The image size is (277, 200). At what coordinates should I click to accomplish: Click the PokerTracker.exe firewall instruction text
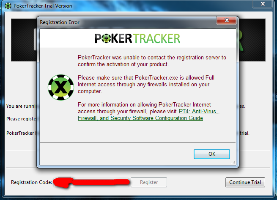146,85
